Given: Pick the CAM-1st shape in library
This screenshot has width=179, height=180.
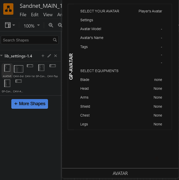Looking at the screenshot, I should tap(30, 71).
